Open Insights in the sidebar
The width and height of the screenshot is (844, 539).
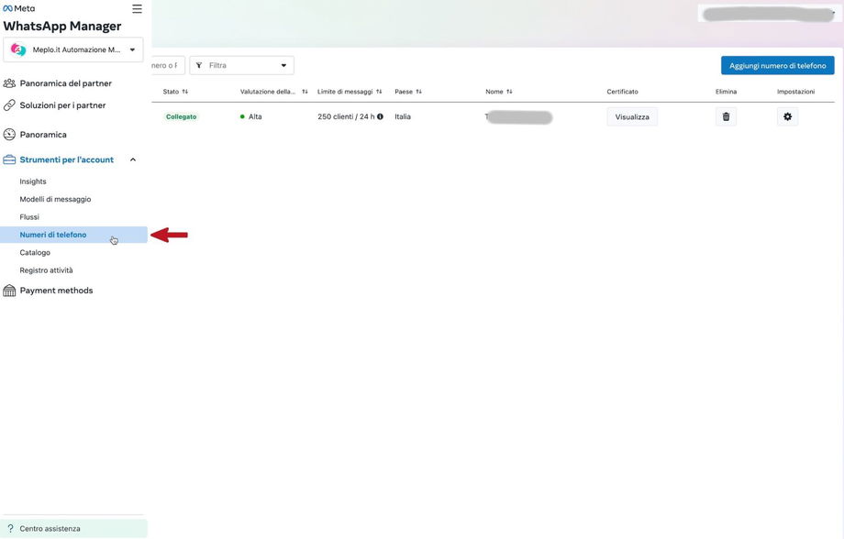coord(33,181)
